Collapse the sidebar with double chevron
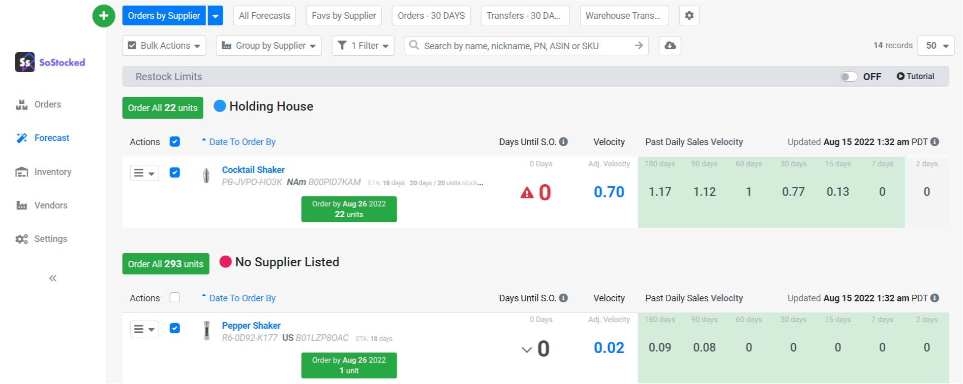 (53, 278)
